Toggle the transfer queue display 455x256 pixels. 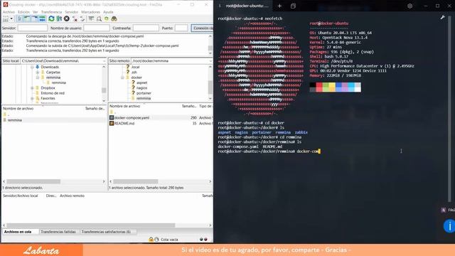coord(42,19)
